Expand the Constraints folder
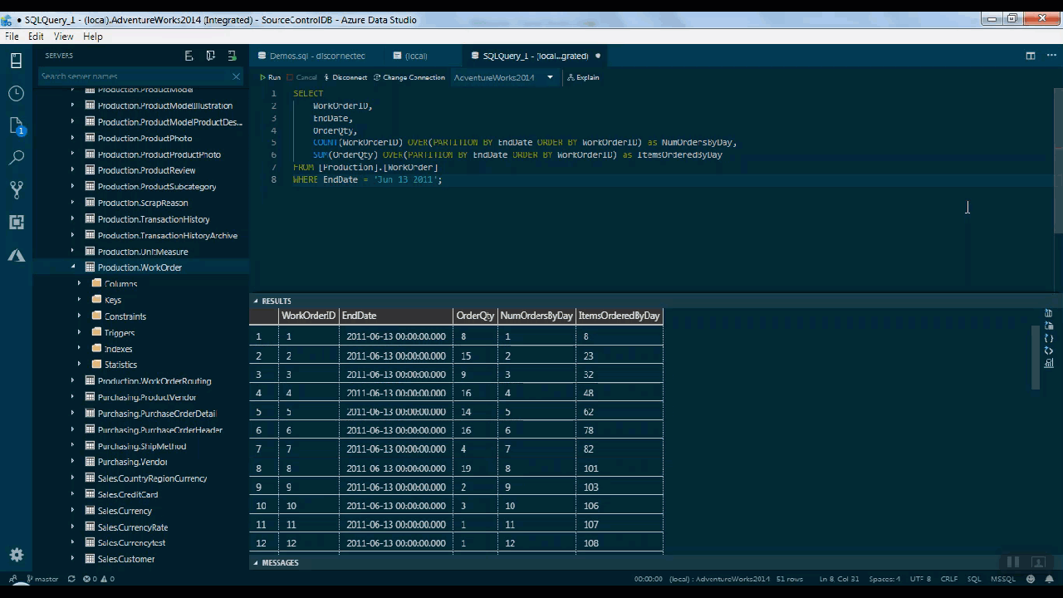 (x=80, y=316)
